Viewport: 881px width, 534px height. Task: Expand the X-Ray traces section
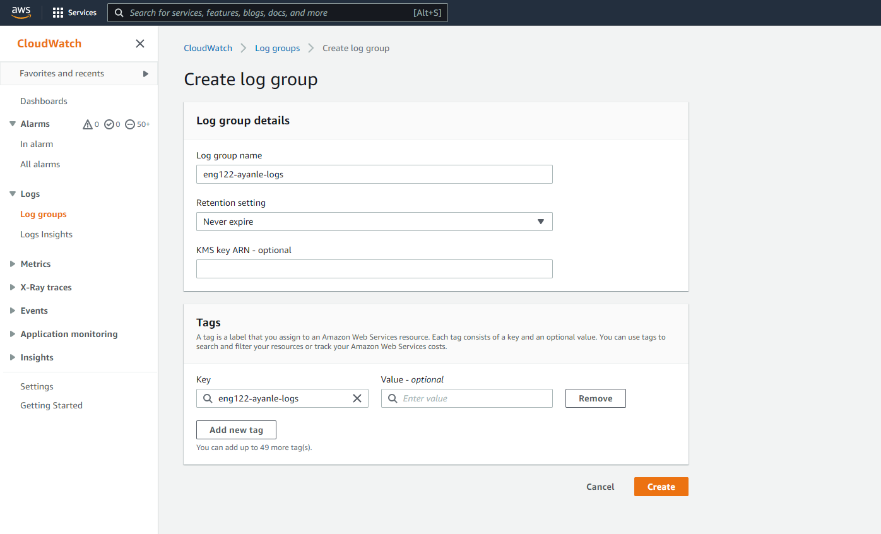pyautogui.click(x=13, y=287)
